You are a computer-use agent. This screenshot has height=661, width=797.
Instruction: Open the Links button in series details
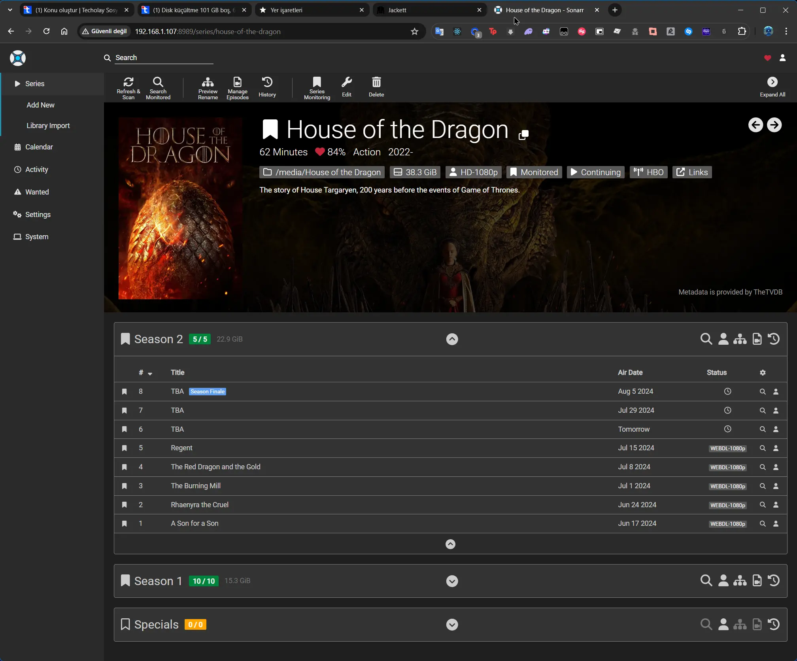(x=692, y=172)
